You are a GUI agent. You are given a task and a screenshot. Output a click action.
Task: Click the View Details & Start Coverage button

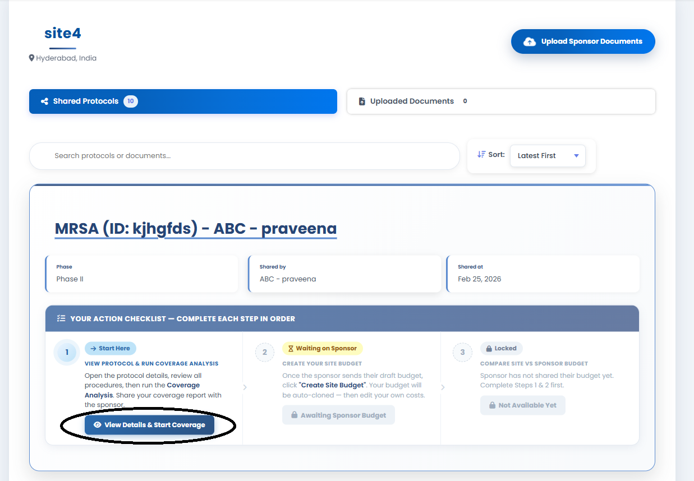pos(149,424)
